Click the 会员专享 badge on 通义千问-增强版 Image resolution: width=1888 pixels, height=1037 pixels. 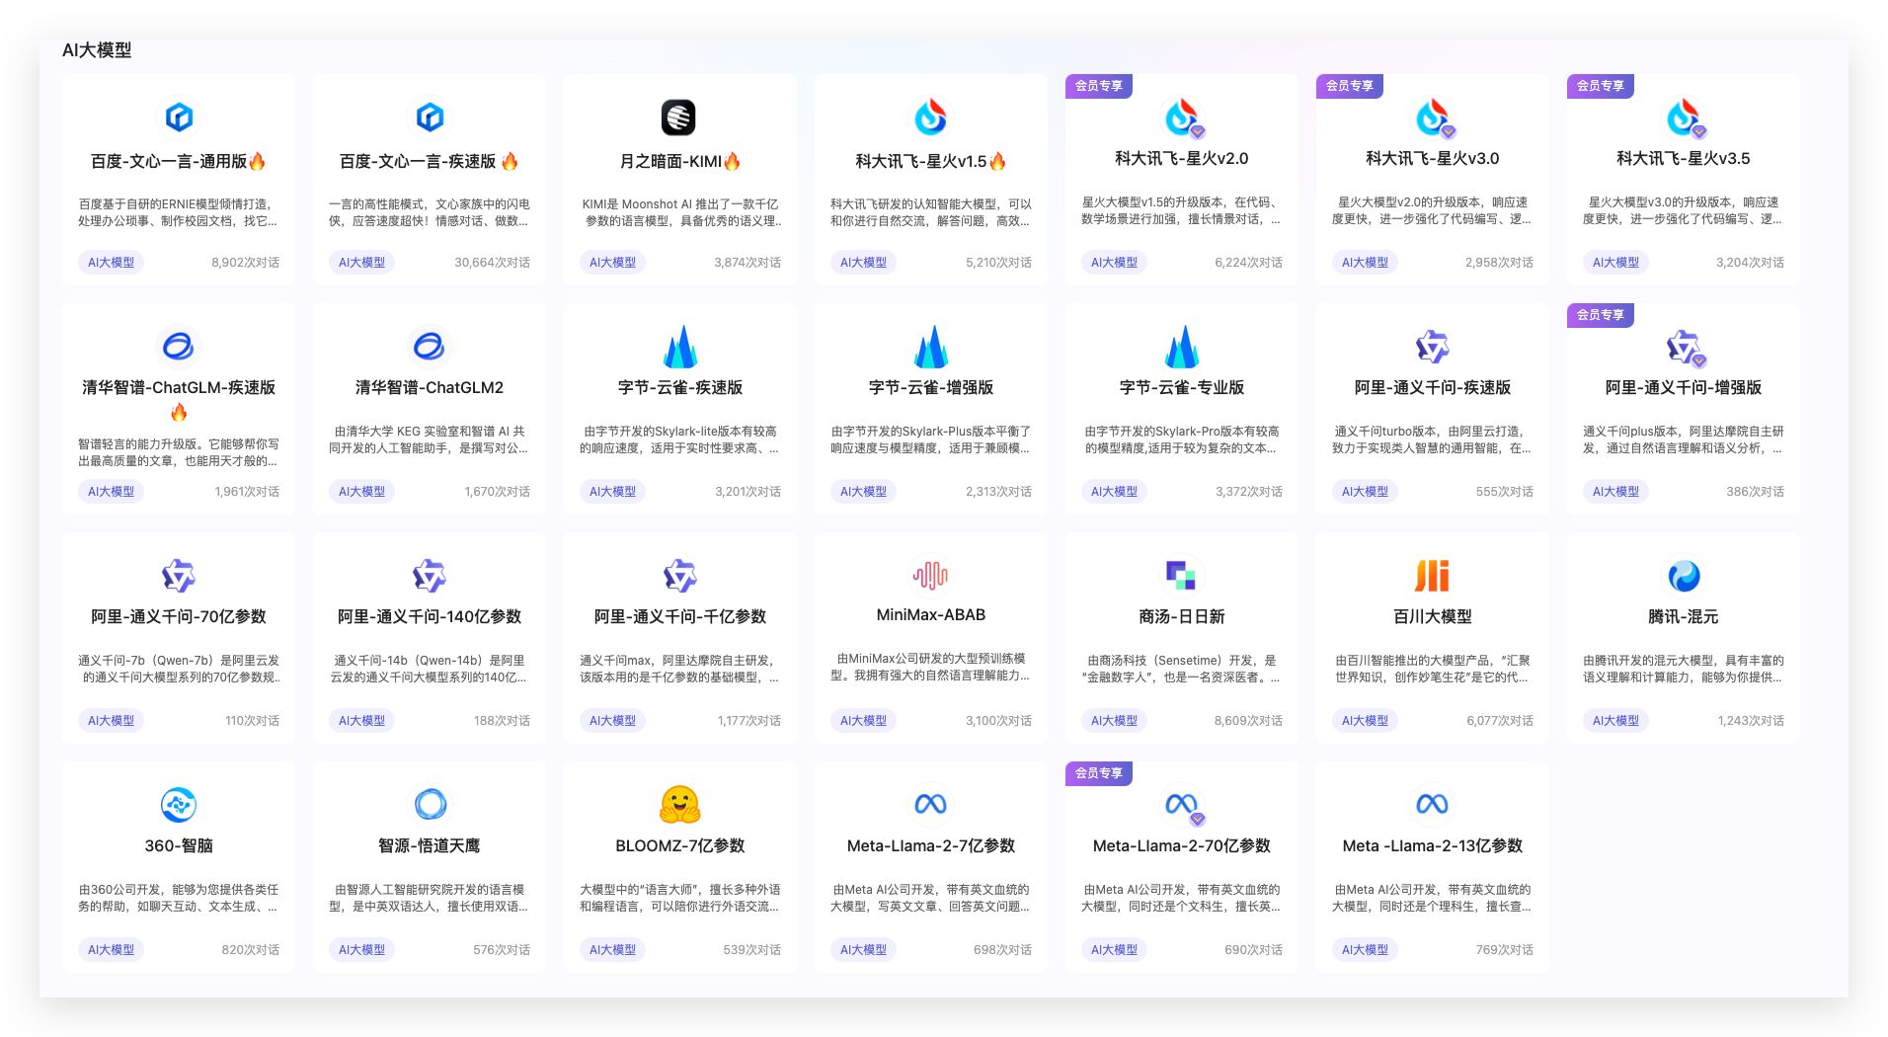1600,315
